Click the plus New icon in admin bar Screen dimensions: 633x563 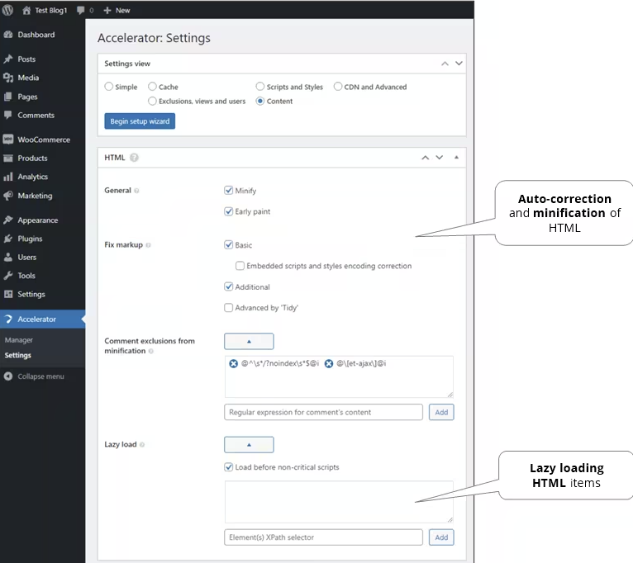(x=107, y=11)
